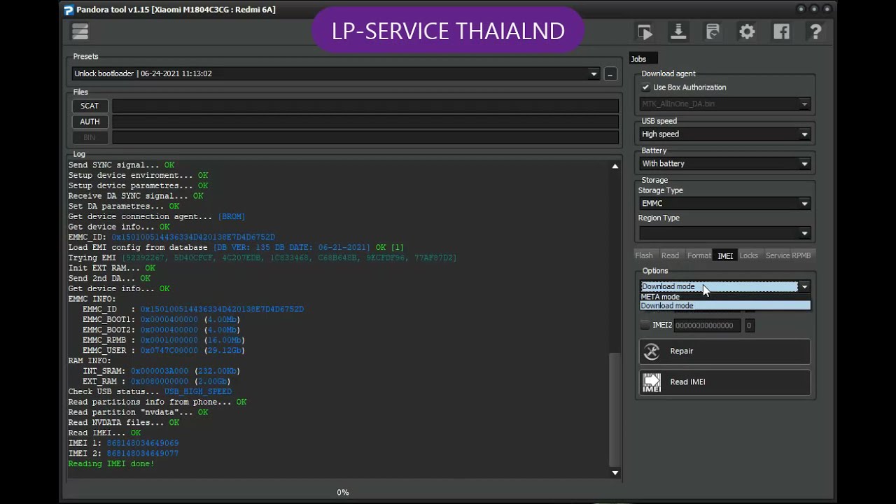
Task: Click the IMEI 2 value 868148034649077
Action: (143, 454)
